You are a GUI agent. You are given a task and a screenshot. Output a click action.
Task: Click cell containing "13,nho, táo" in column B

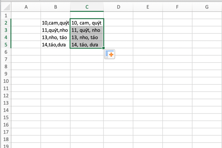[x=56, y=37]
